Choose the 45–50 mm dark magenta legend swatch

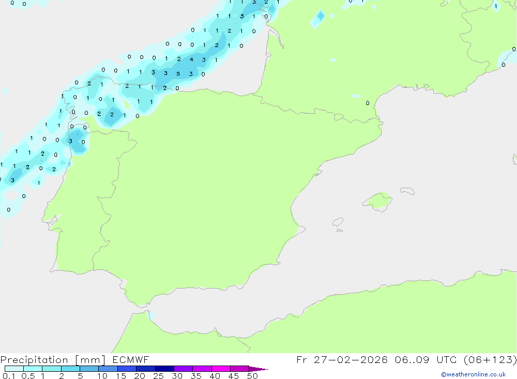pyautogui.click(x=239, y=369)
